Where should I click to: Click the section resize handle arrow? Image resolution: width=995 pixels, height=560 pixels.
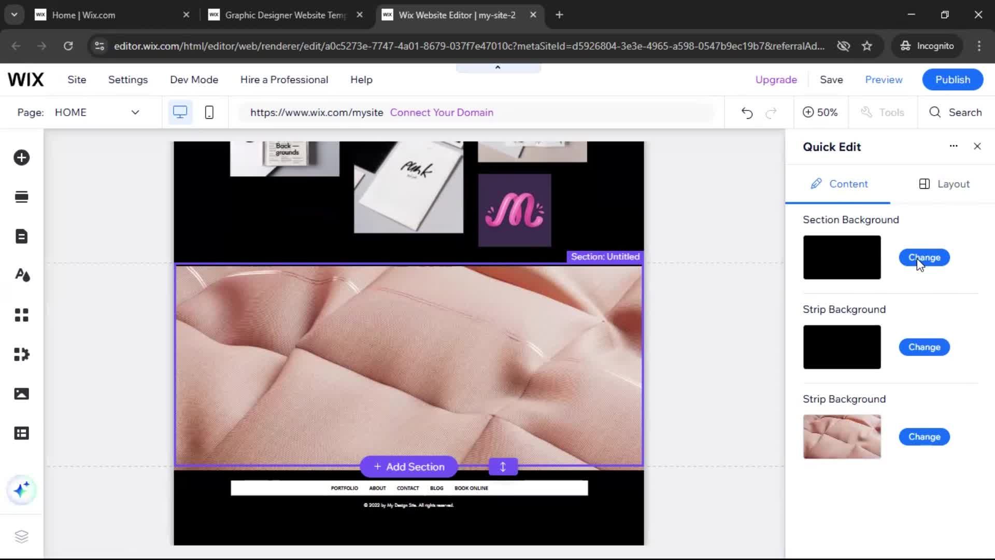coord(503,467)
